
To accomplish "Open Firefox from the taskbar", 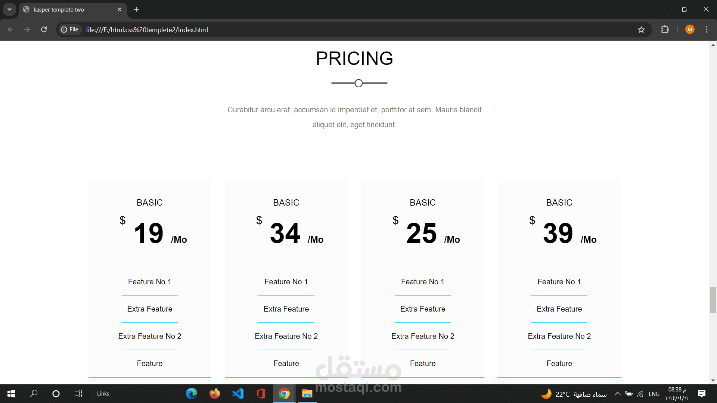I will coord(215,394).
